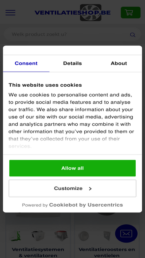Select the round white valve thumbnail
This screenshot has width=145, height=258.
click(x=84, y=236)
